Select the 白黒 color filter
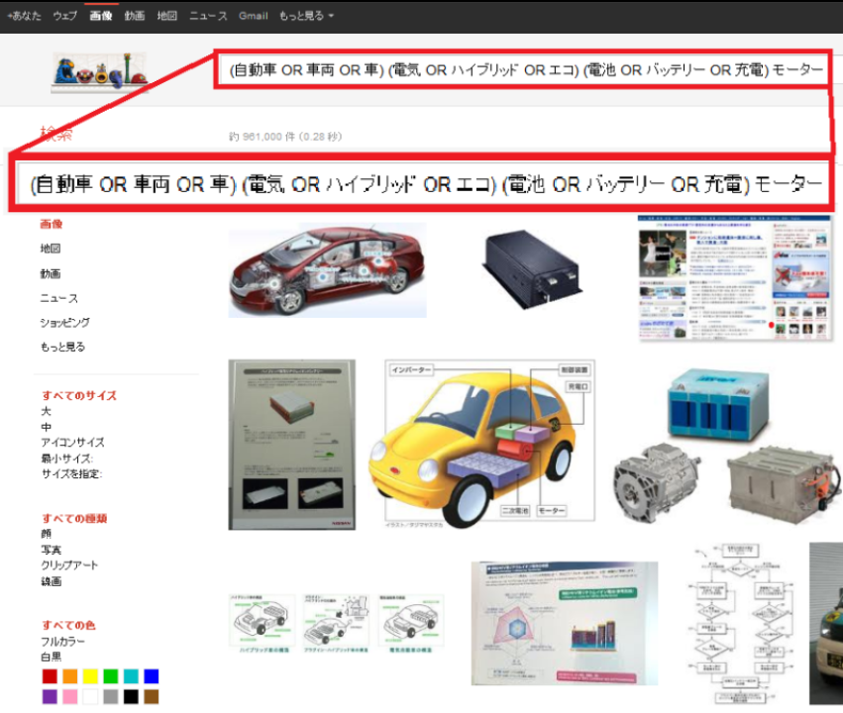 [x=51, y=657]
